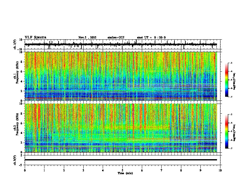Click the ch.1 spectrogram panel
The height and width of the screenshot is (191, 248).
click(x=121, y=76)
